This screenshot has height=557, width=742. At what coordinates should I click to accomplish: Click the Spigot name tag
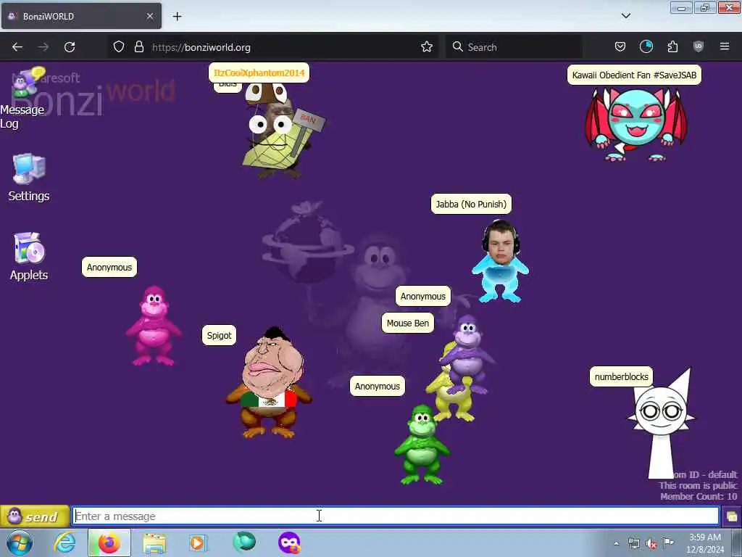[219, 335]
